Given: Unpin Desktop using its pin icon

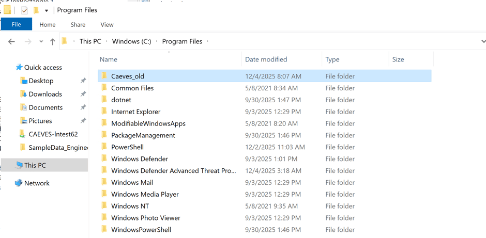Looking at the screenshot, I should [x=83, y=81].
